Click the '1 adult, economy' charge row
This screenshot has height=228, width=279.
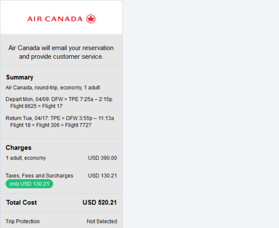coord(61,158)
